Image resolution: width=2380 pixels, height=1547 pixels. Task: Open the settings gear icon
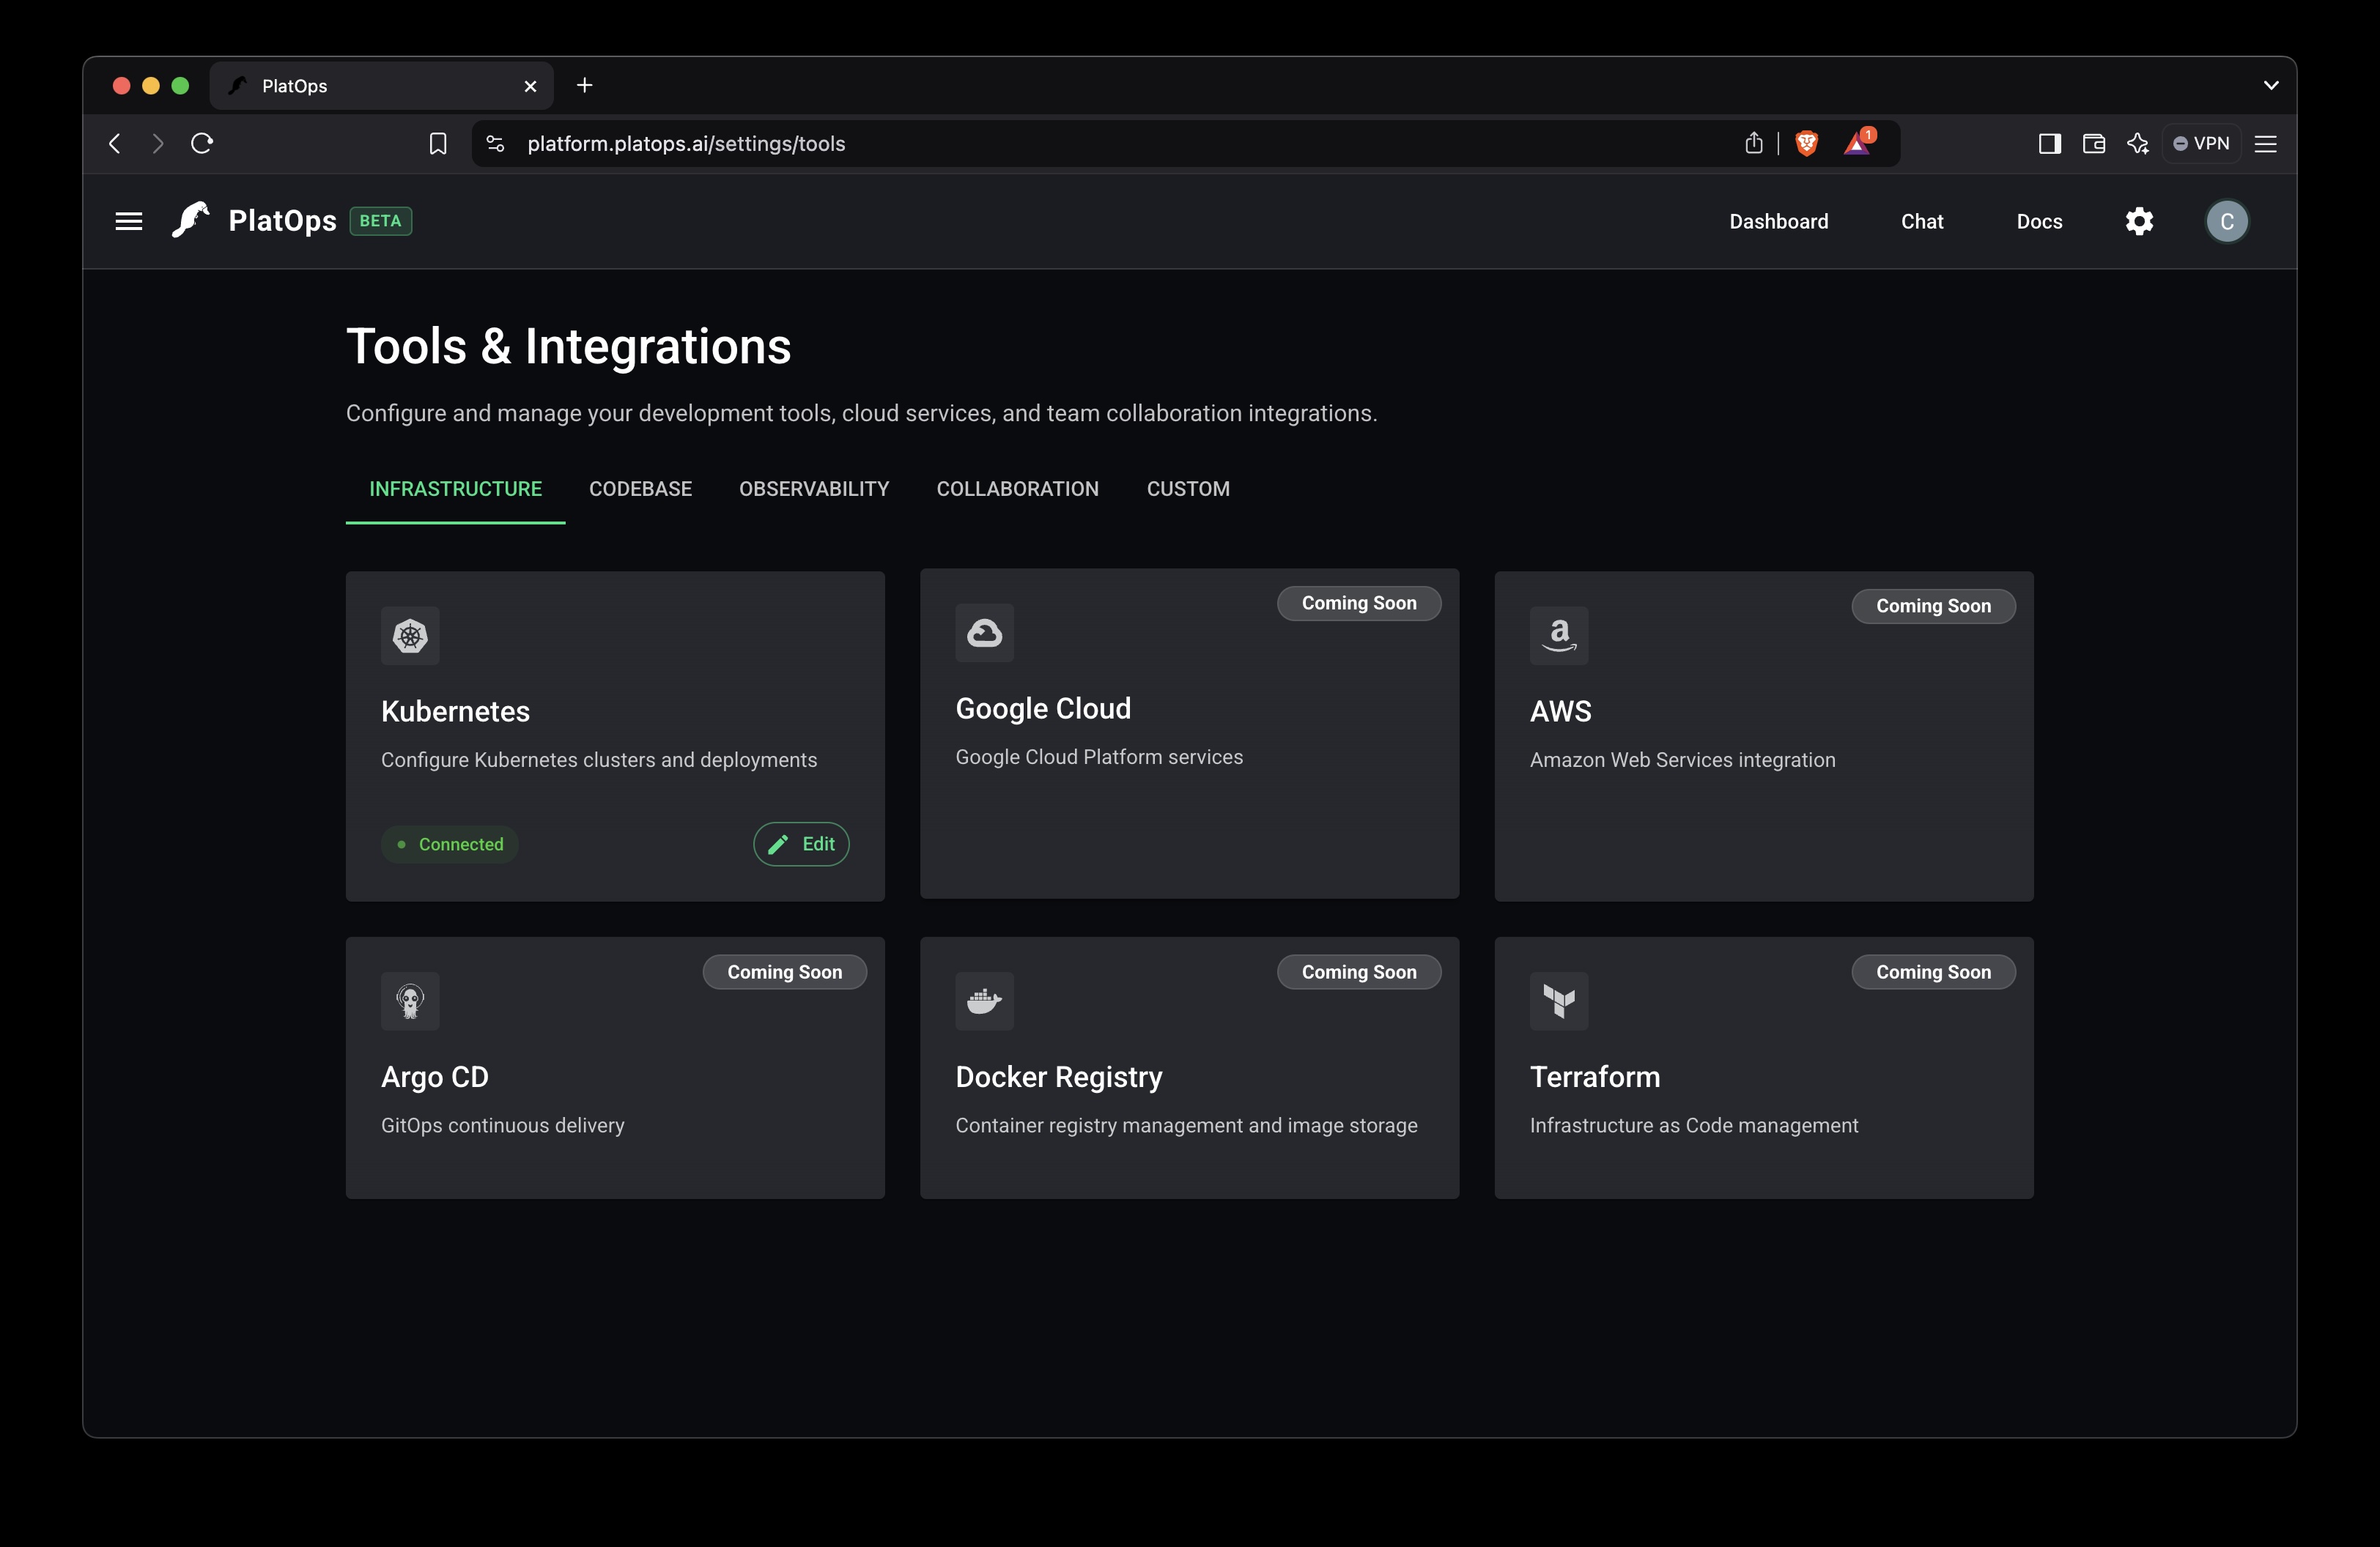coord(2139,221)
